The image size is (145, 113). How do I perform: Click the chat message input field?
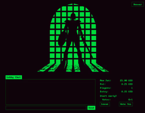click(x=46, y=108)
